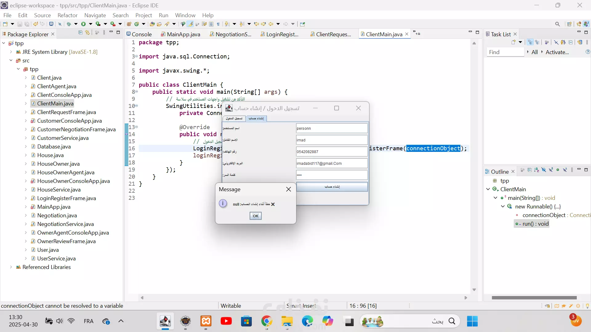This screenshot has height=332, width=591.
Task: Open the Run button dropdown arrow
Action: [90, 24]
